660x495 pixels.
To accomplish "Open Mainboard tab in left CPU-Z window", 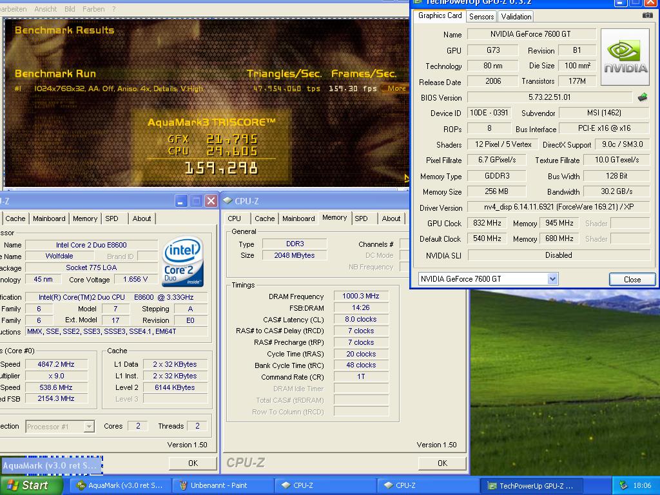I will [49, 218].
